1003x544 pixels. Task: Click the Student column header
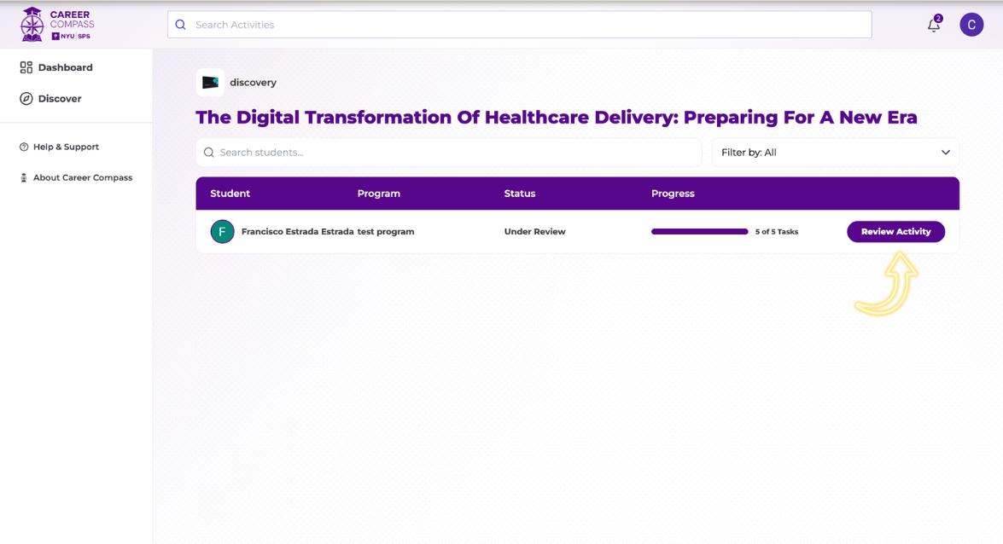pos(230,194)
